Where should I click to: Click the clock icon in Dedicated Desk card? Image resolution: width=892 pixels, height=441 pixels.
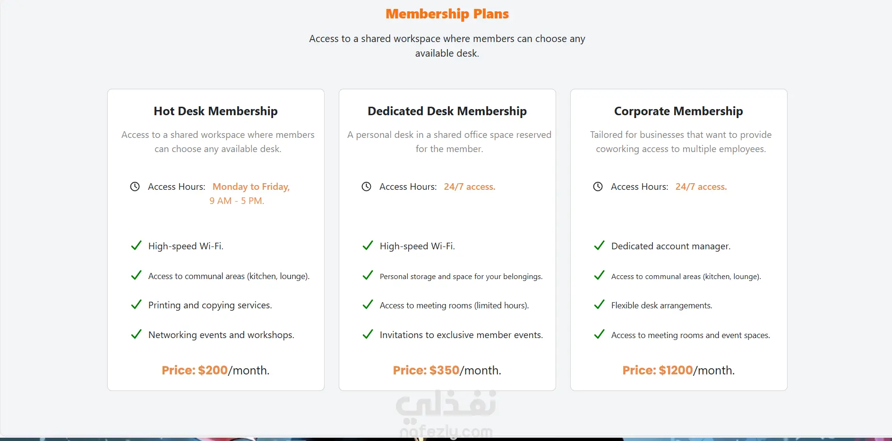tap(366, 187)
